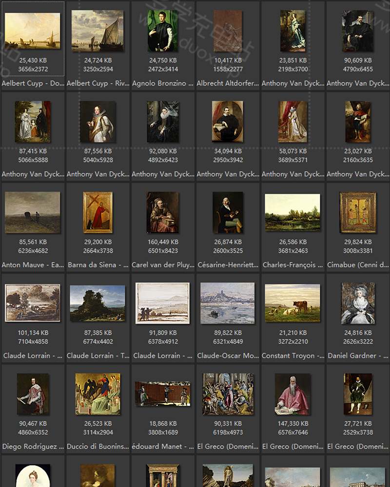This screenshot has height=487, width=390.
Task: Select the Claude Lorrain 101,134 KB drawing
Action: click(33, 303)
